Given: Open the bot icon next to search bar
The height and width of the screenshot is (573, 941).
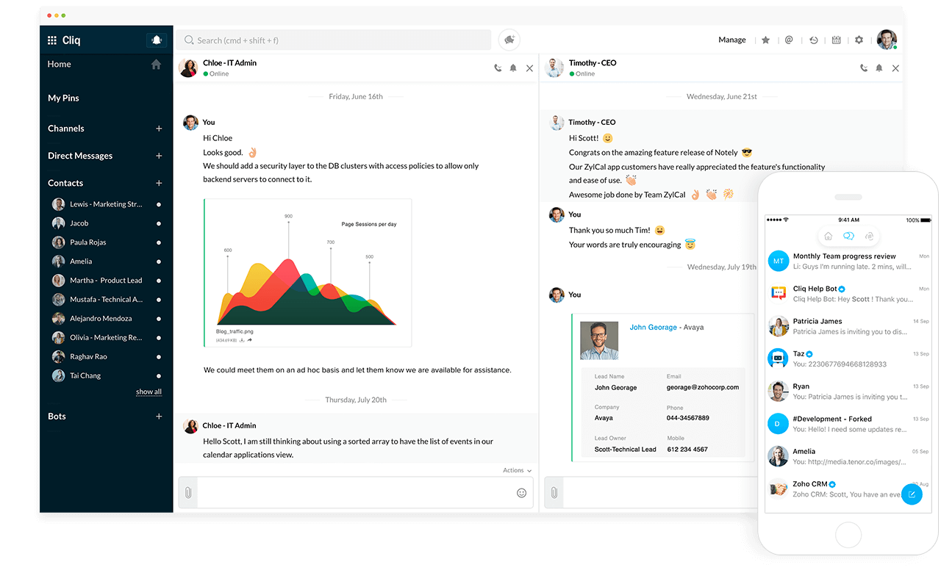Looking at the screenshot, I should point(509,40).
